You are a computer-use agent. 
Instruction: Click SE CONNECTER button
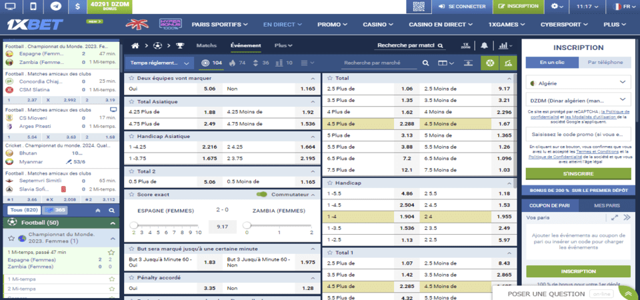coord(463,7)
